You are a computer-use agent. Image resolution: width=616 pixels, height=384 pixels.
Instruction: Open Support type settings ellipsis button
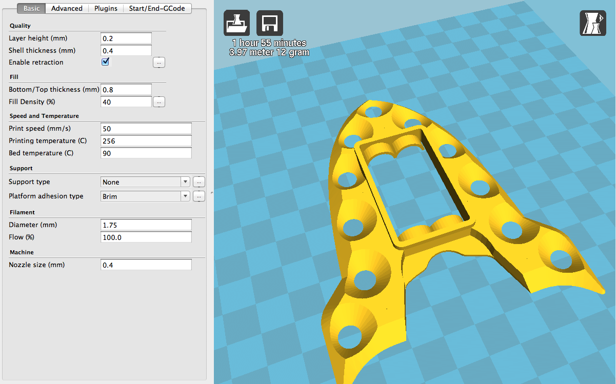pos(199,182)
